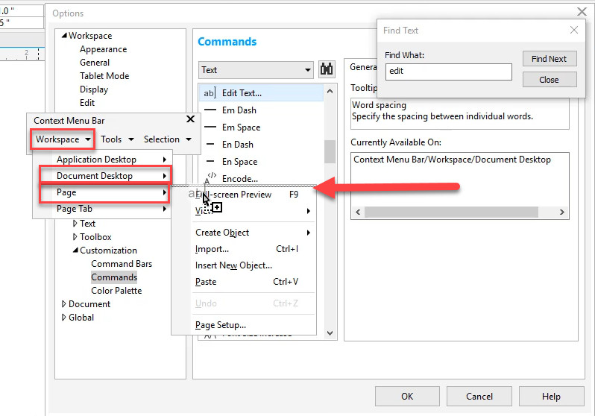The height and width of the screenshot is (416, 595).
Task: Click the Find What input field
Action: (x=449, y=72)
